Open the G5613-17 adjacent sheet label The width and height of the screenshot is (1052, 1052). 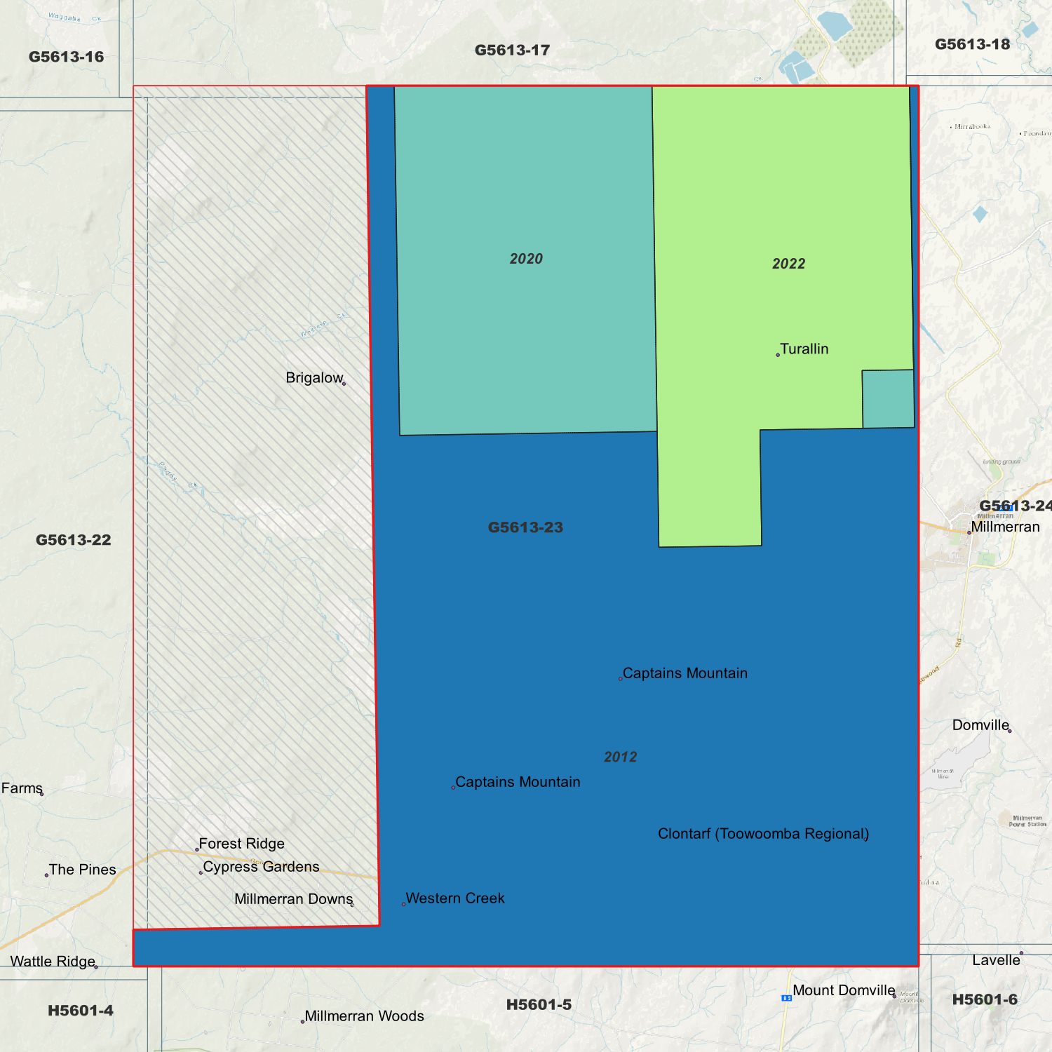tap(512, 50)
